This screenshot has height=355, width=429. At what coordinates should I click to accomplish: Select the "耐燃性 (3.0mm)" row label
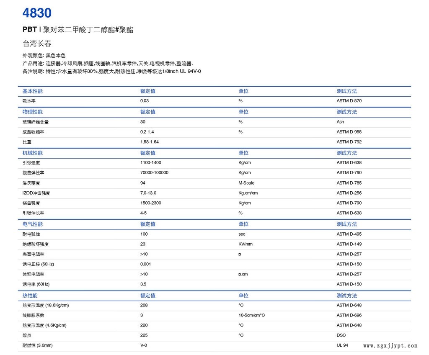37,345
